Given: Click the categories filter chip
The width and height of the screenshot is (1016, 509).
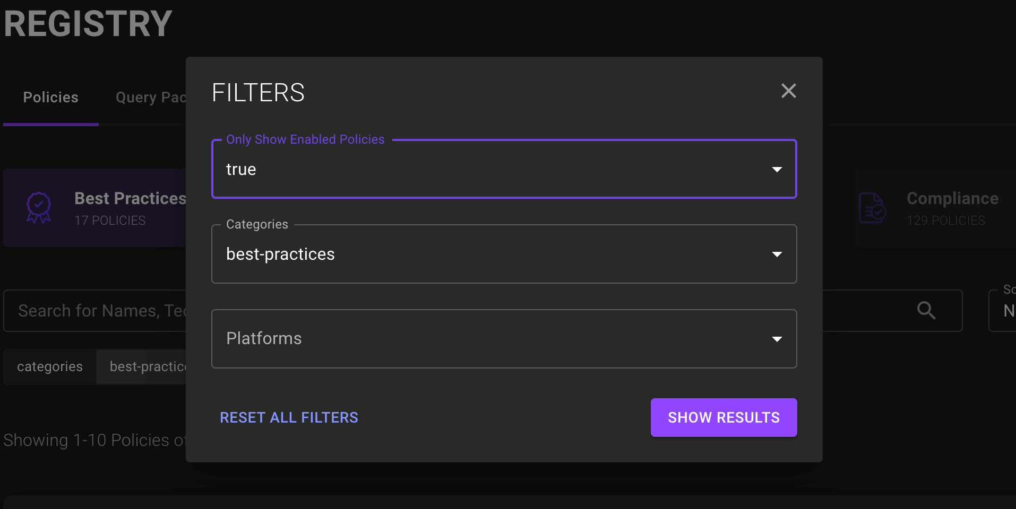Looking at the screenshot, I should [50, 367].
